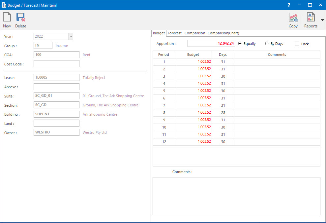Select the Budget tab

point(159,33)
